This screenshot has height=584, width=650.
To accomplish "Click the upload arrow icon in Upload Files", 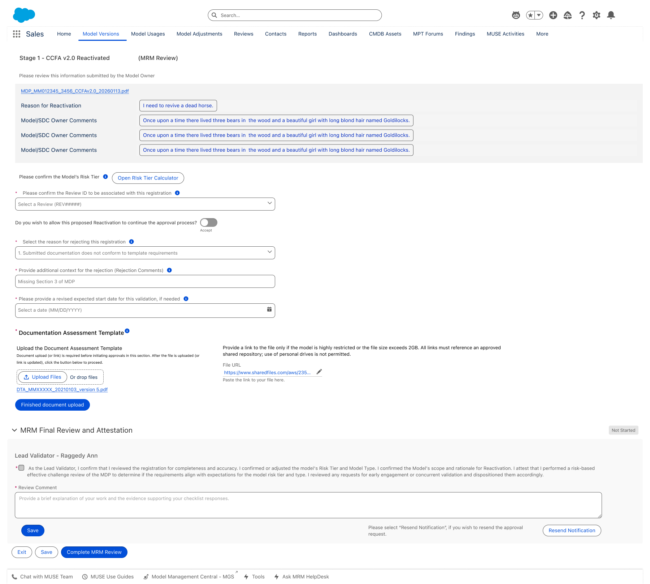I will [x=26, y=377].
